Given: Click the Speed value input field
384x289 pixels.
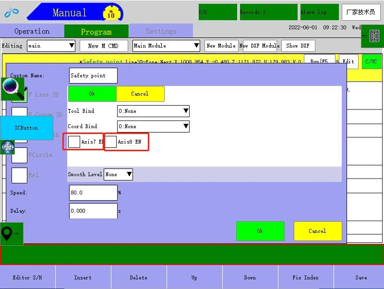Looking at the screenshot, I should coord(93,193).
